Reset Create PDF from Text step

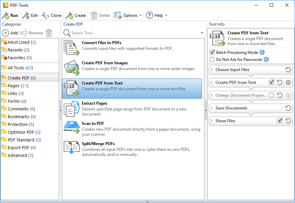[280, 82]
